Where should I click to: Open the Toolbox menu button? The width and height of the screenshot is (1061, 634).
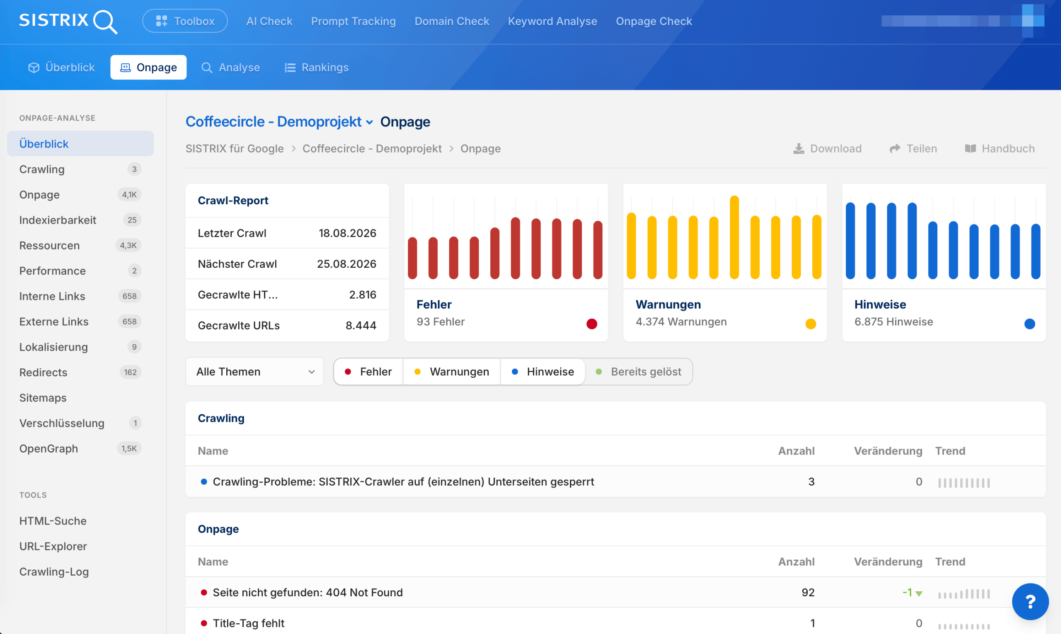click(x=185, y=21)
